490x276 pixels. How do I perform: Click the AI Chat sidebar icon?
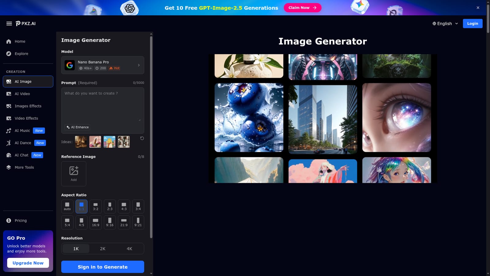tap(9, 155)
